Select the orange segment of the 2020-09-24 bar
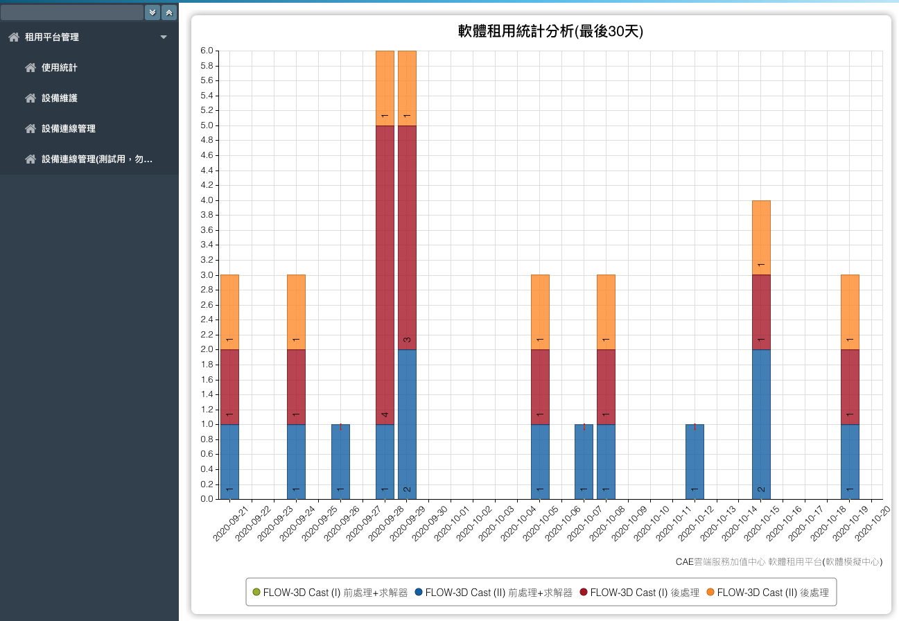The image size is (899, 621). click(296, 312)
